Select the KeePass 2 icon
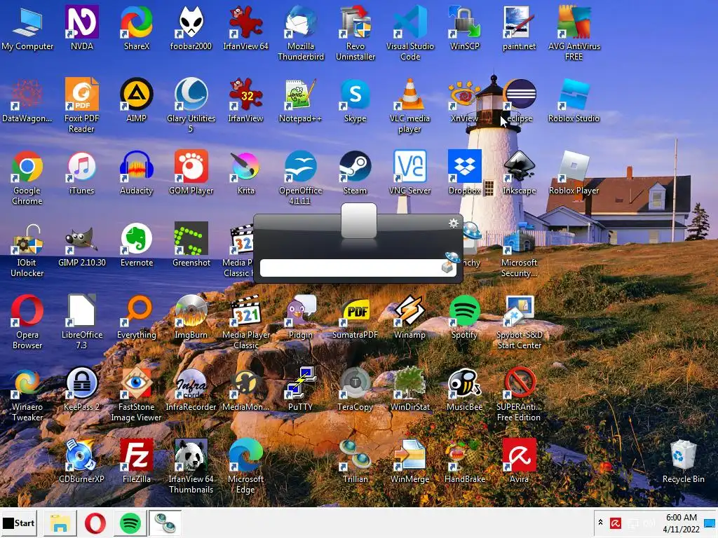Viewport: 718px width, 538px height. [81, 389]
